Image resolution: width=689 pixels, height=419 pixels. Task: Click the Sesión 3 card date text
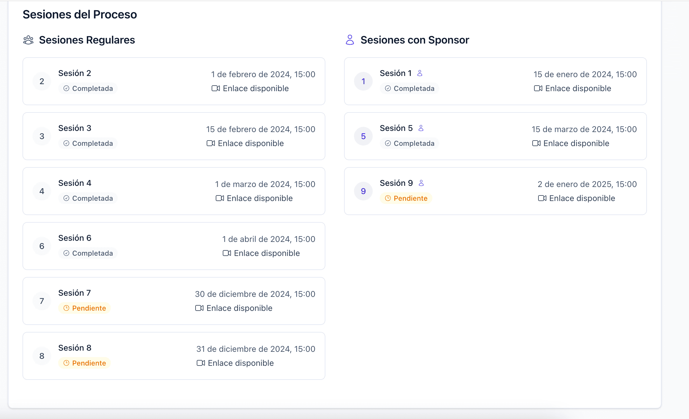(260, 129)
